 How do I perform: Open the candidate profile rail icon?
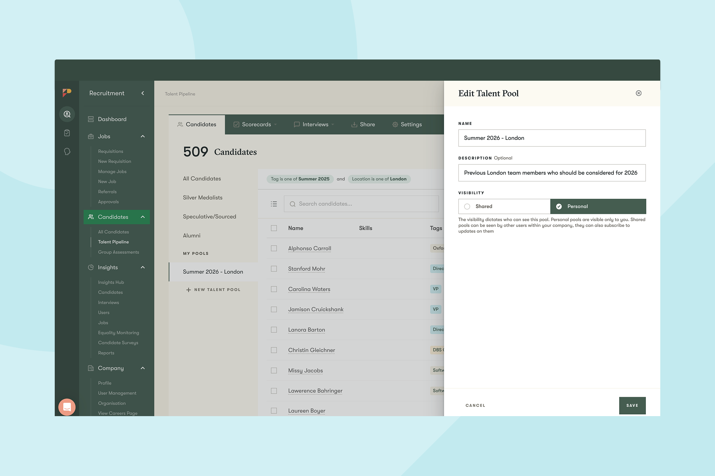click(x=67, y=114)
